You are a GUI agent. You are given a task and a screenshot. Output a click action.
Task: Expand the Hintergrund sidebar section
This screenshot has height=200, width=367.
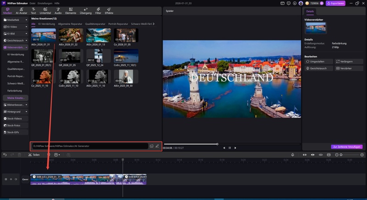pos(16,111)
